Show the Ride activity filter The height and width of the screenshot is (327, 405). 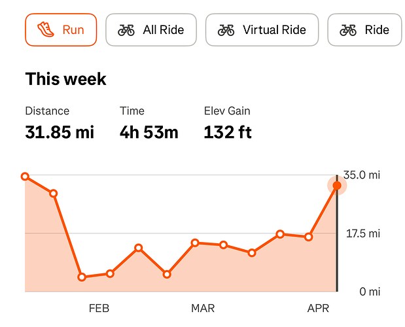tap(364, 29)
